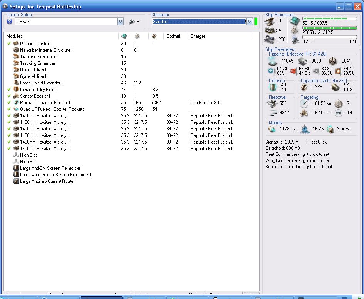Toggle the Damage Control II active checkmark

[x=9, y=43]
